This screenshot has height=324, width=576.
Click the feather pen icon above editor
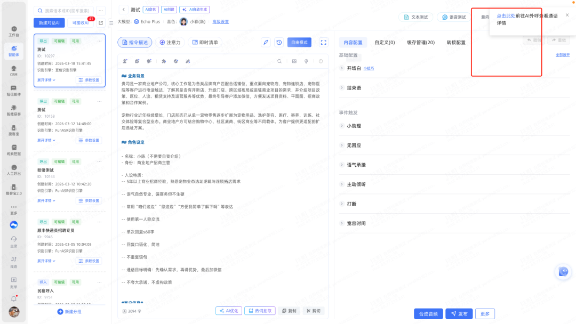point(266,43)
